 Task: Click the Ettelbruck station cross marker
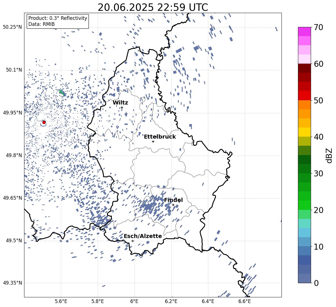[x=153, y=141]
